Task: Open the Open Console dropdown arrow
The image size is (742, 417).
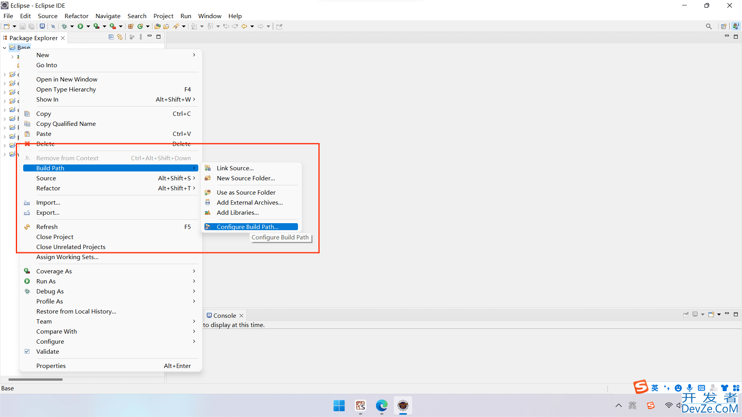Action: (719, 314)
